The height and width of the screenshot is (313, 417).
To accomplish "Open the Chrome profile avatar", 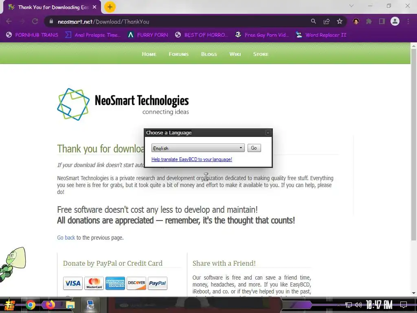I will (x=395, y=21).
